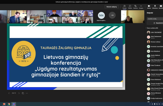
Task: Open the Pokalbis chat icon
Action: pyautogui.click(x=130, y=7)
